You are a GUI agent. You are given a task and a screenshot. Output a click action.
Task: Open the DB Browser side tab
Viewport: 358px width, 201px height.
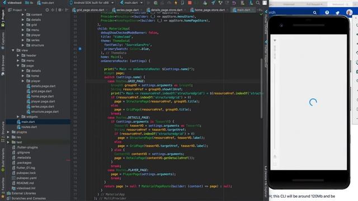[3, 65]
